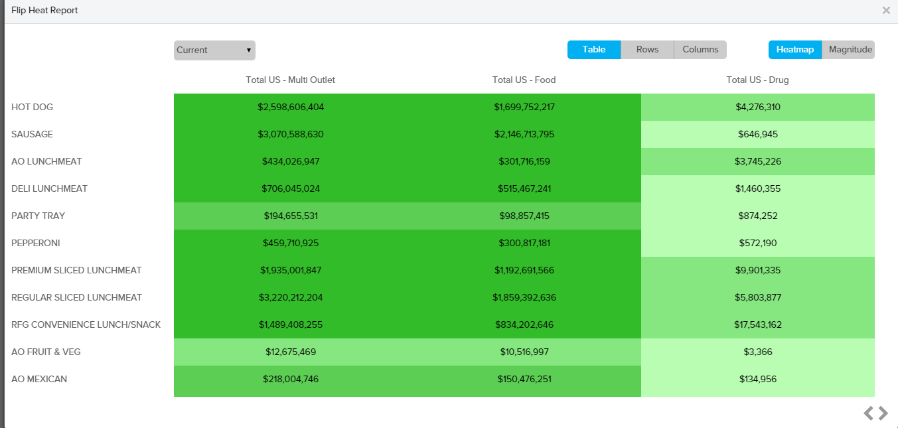898x428 pixels.
Task: Click the Total US - Drug column header
Action: point(757,80)
